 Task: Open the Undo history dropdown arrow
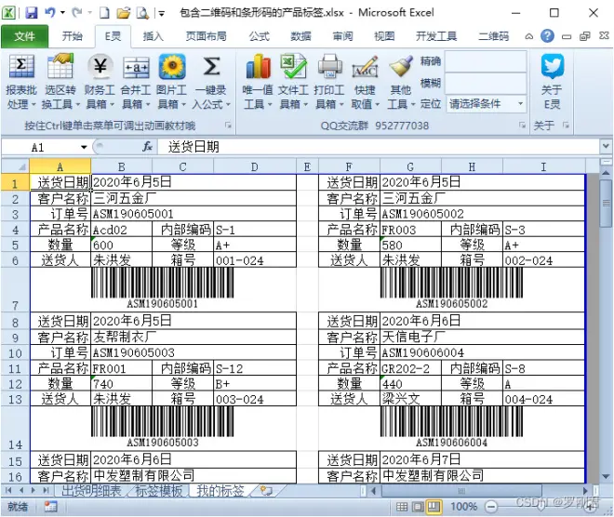point(62,13)
